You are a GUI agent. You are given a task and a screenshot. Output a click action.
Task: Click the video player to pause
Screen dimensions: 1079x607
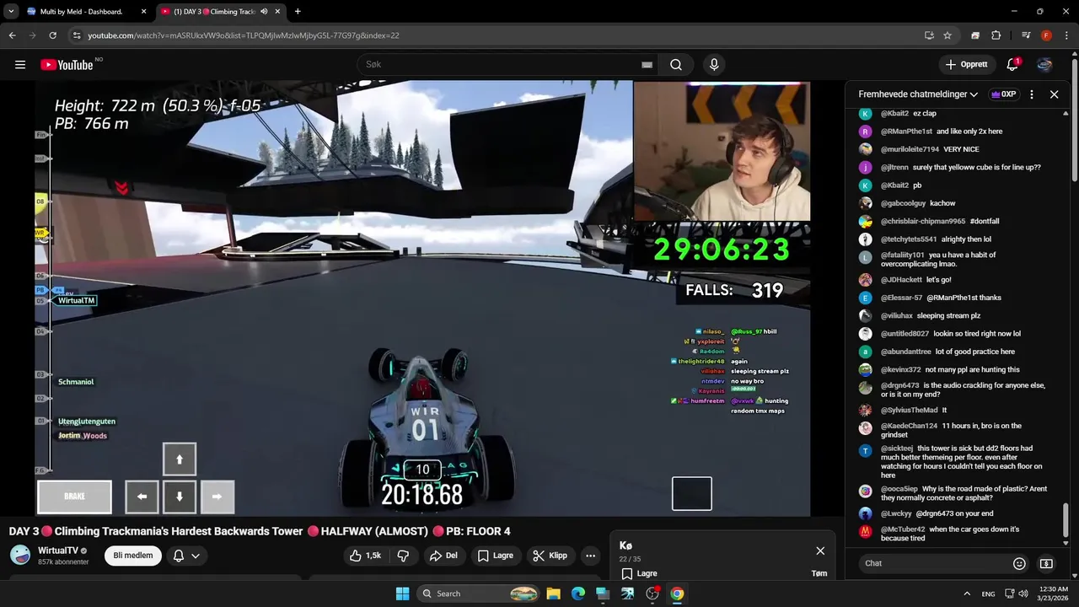422,298
